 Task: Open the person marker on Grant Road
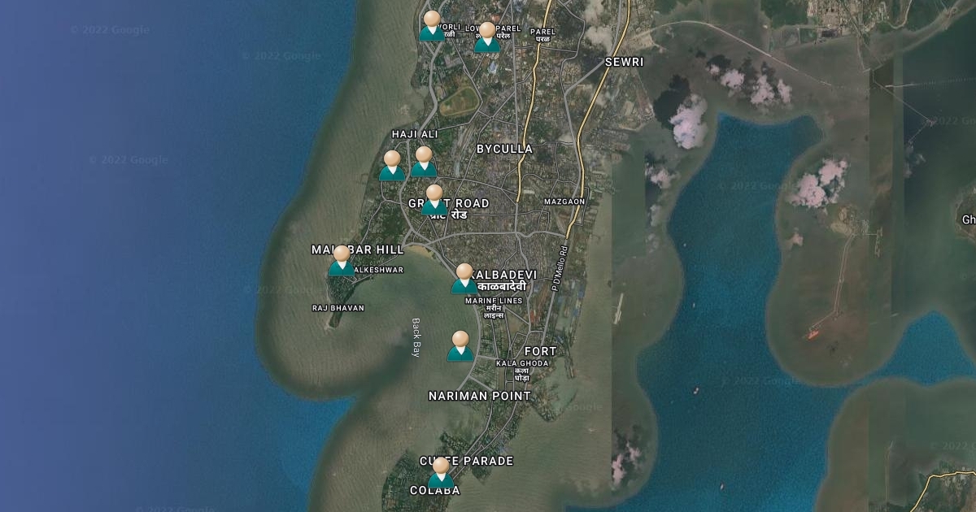[x=434, y=200]
